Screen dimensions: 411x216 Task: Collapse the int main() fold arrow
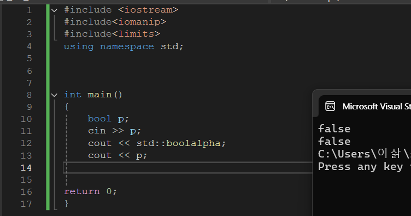coord(54,95)
